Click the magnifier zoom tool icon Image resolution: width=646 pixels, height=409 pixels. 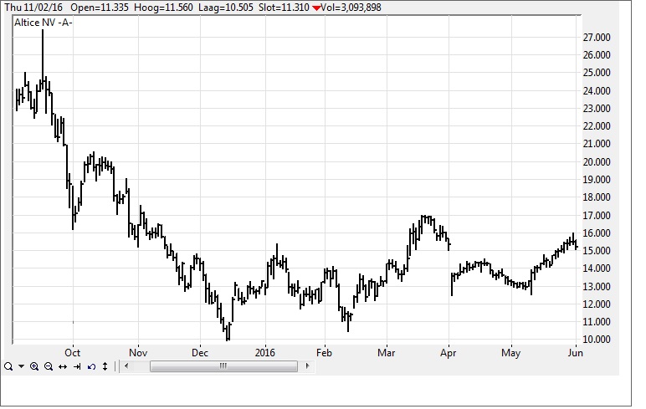pyautogui.click(x=8, y=366)
